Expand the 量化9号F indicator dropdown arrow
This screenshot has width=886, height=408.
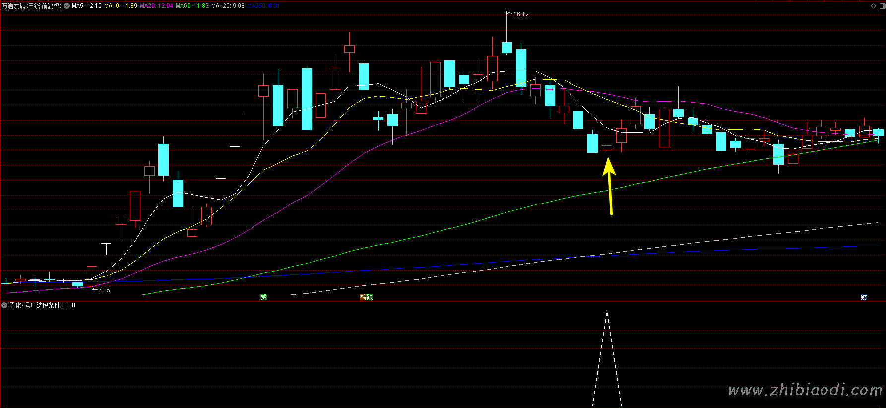coord(4,305)
